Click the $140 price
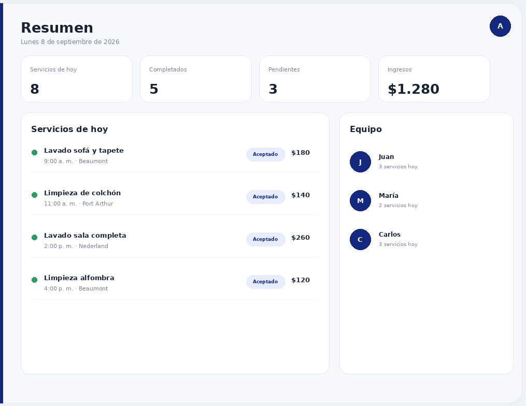526x406 pixels. pyautogui.click(x=301, y=195)
